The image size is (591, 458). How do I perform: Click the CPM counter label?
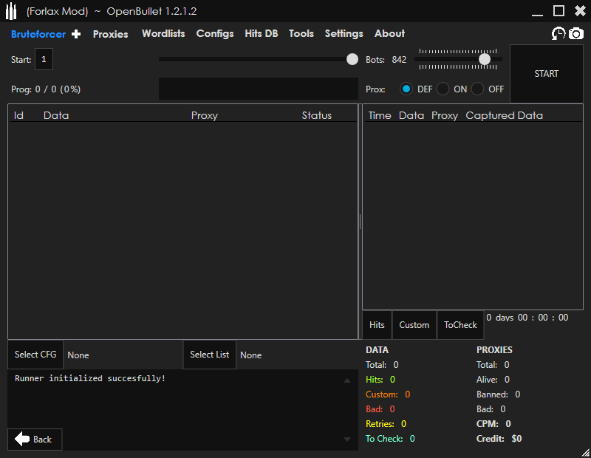pos(488,424)
